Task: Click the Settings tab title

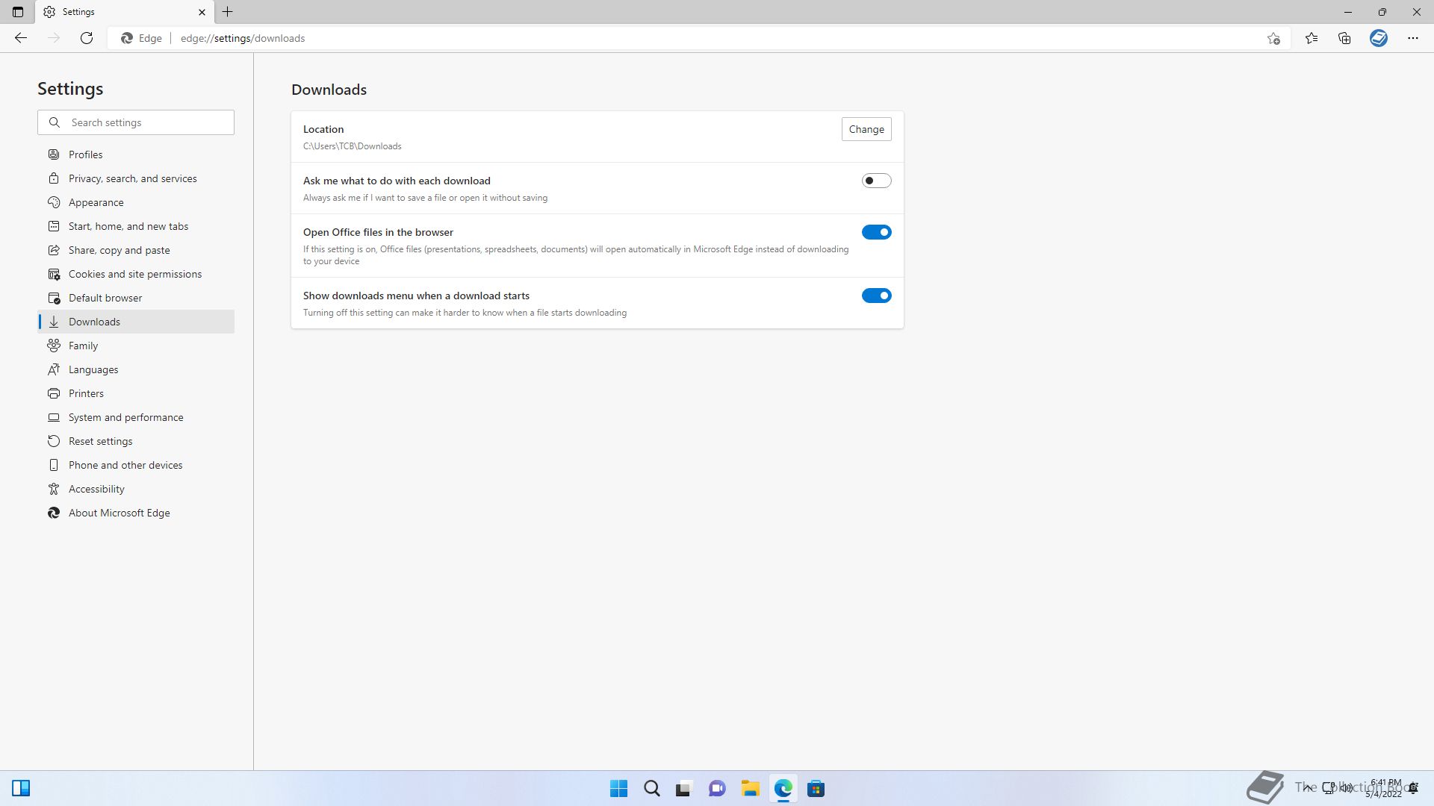Action: coord(78,12)
